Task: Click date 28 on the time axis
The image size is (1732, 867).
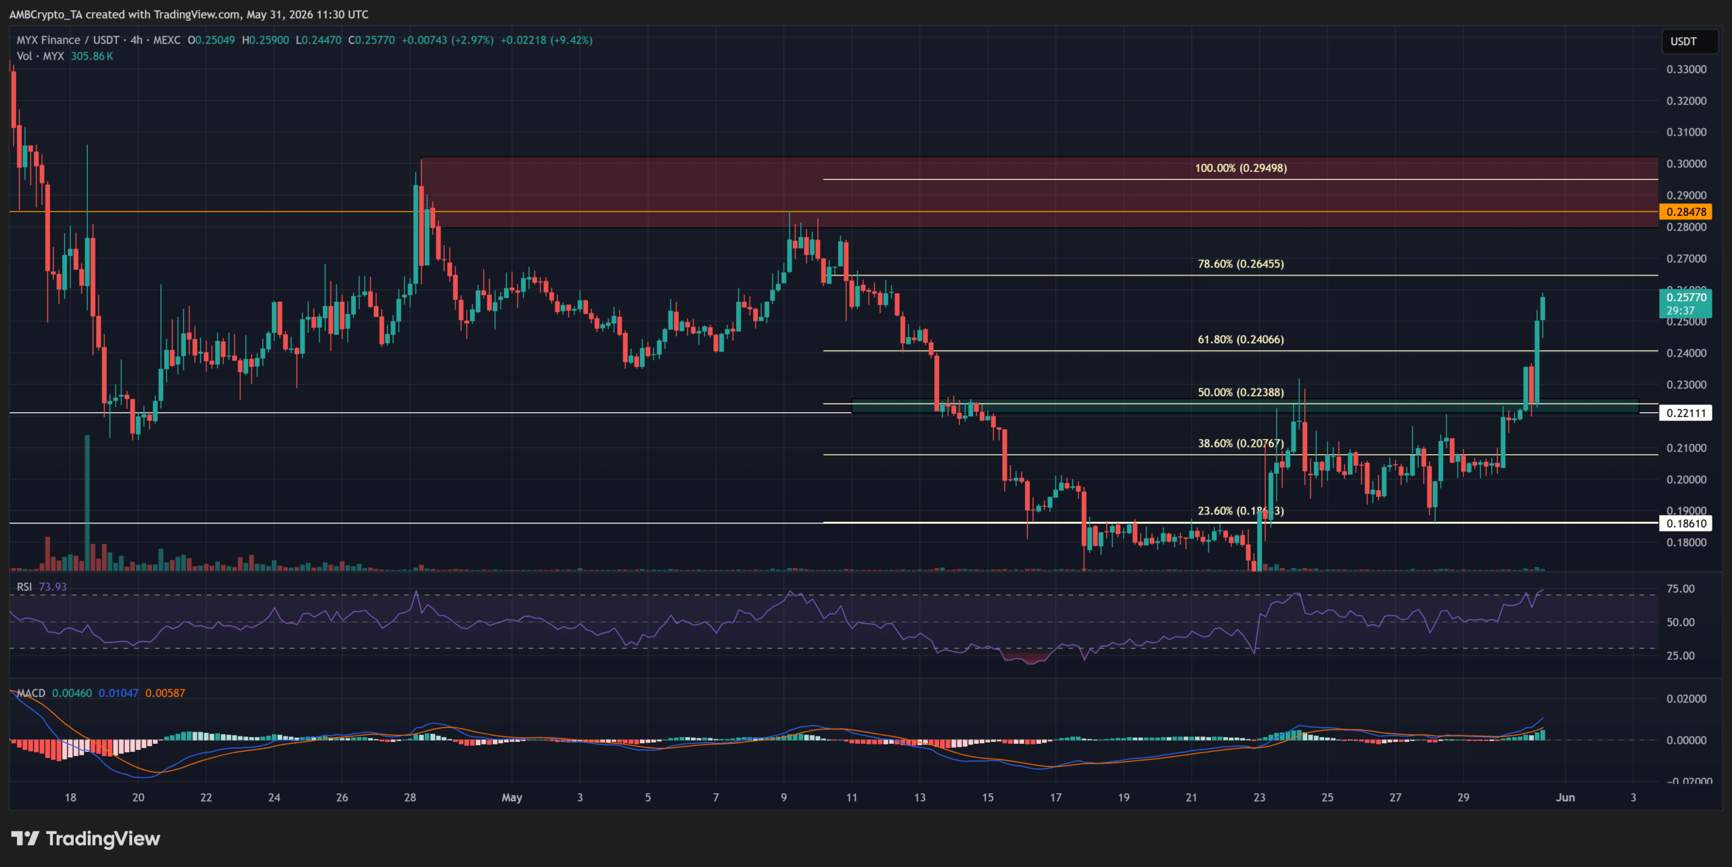Action: tap(410, 797)
